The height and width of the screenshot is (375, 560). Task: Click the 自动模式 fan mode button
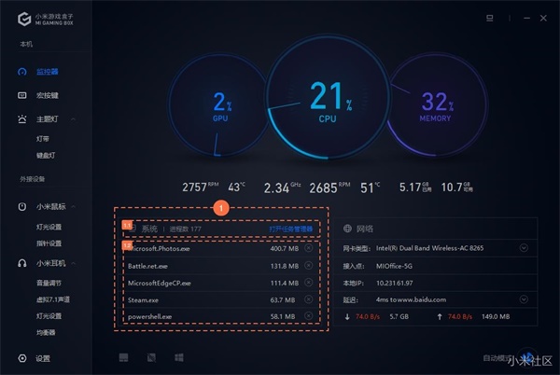point(497,358)
